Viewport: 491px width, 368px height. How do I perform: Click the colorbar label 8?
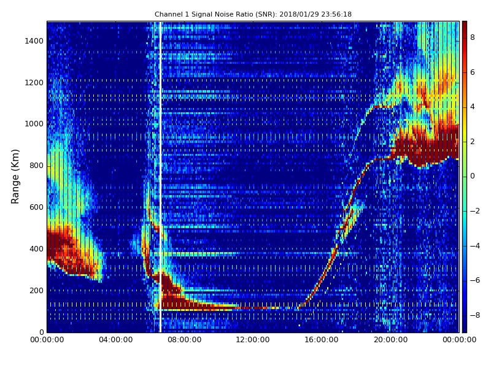[x=473, y=37]
